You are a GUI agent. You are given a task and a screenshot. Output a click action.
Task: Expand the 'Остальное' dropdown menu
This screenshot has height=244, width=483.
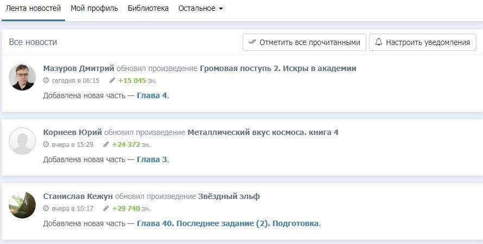click(x=200, y=9)
